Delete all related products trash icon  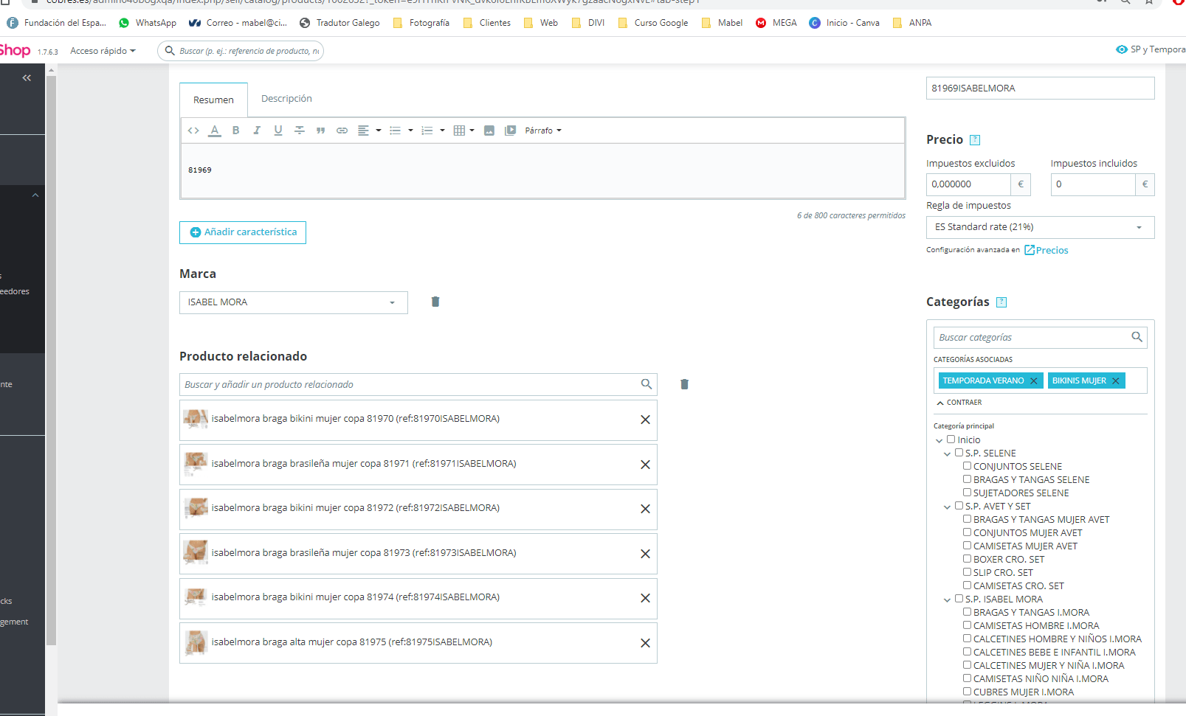(684, 384)
